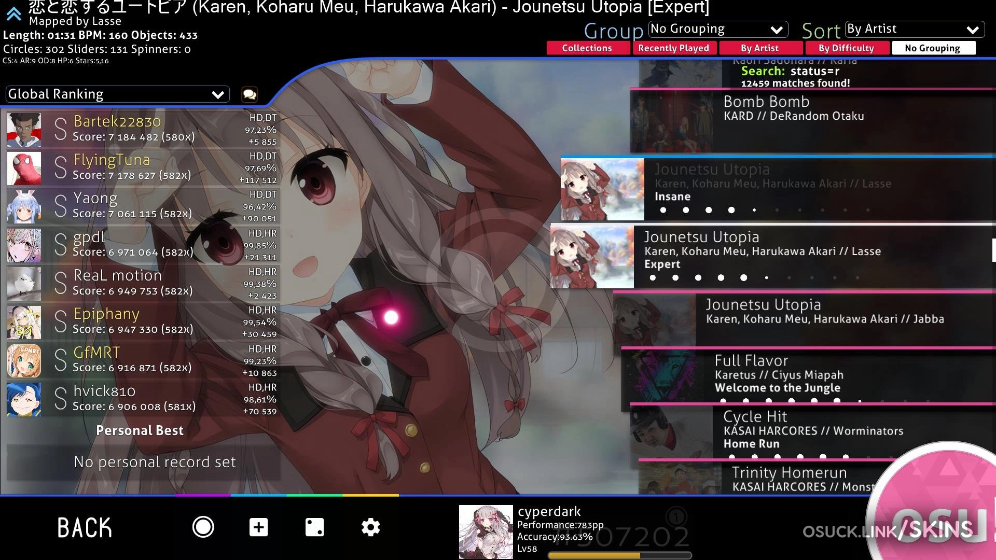The image size is (996, 560).
Task: Open the Sort By Artist dropdown
Action: (914, 29)
